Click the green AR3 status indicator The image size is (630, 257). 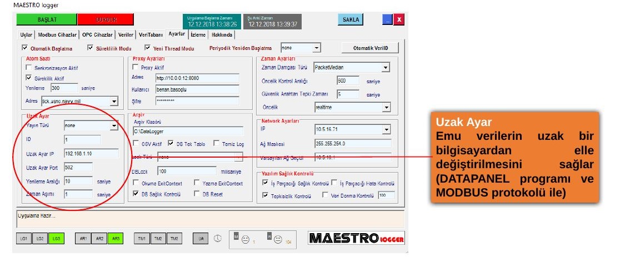tap(116, 239)
